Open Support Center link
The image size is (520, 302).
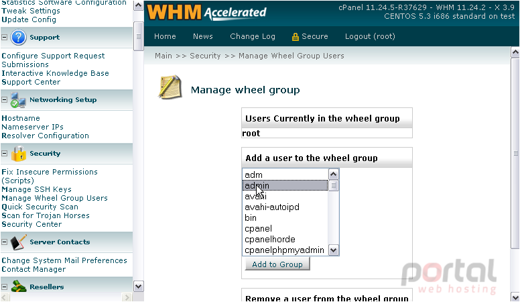pos(31,82)
